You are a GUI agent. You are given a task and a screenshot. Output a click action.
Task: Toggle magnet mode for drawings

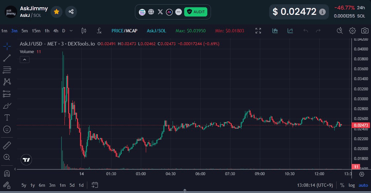pos(7,174)
